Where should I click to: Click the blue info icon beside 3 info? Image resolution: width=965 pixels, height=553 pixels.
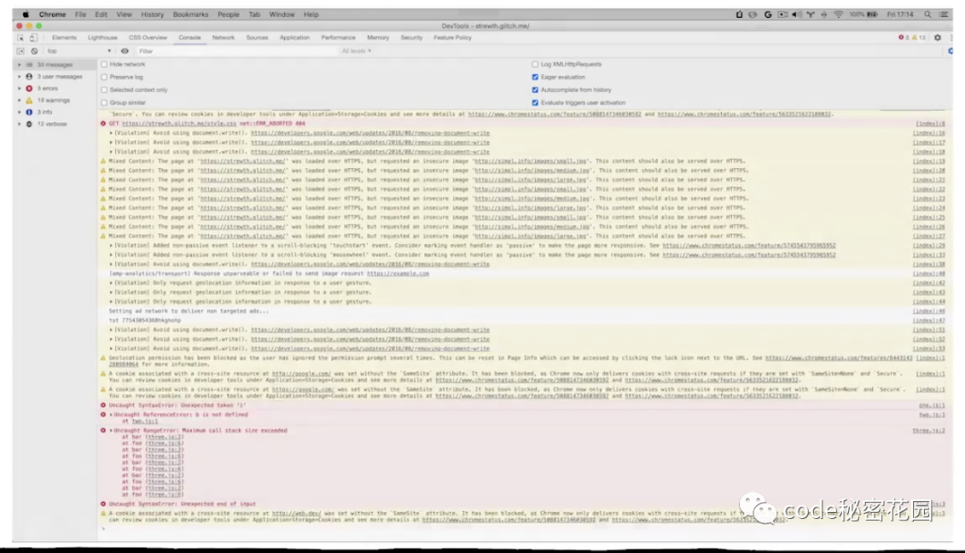[x=29, y=112]
